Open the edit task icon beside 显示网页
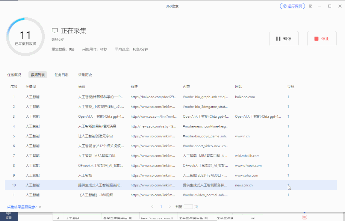 click(311, 6)
